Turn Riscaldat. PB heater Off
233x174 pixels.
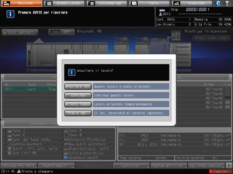[x=67, y=32]
